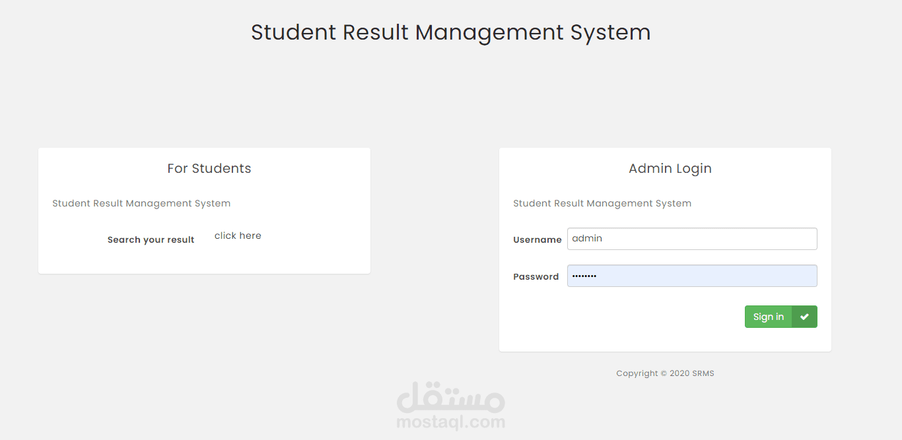Click the subtitle text under Admin Login
The height and width of the screenshot is (440, 902).
pyautogui.click(x=602, y=203)
